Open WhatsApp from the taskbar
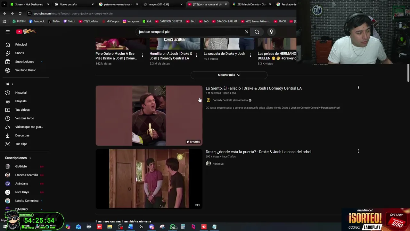Screen dimensions: 410x231 click(x=173, y=227)
